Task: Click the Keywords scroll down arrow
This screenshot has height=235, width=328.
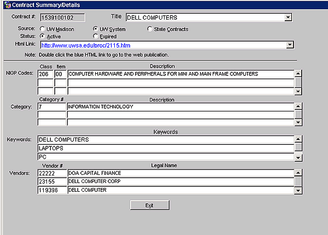Action: 298,157
